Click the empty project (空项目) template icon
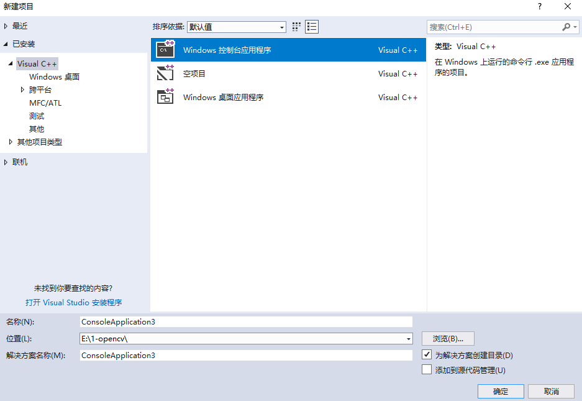This screenshot has width=582, height=401. click(x=166, y=73)
